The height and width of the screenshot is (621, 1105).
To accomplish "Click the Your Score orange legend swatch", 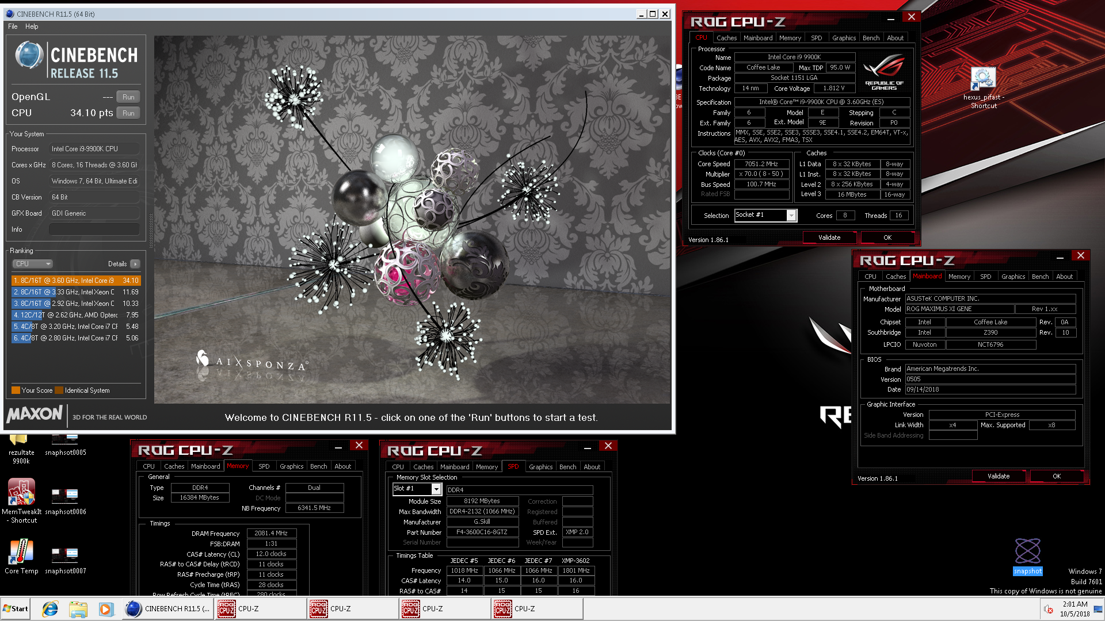I will [x=16, y=390].
